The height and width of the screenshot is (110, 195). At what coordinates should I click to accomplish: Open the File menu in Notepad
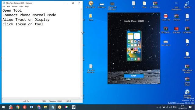click(4, 6)
